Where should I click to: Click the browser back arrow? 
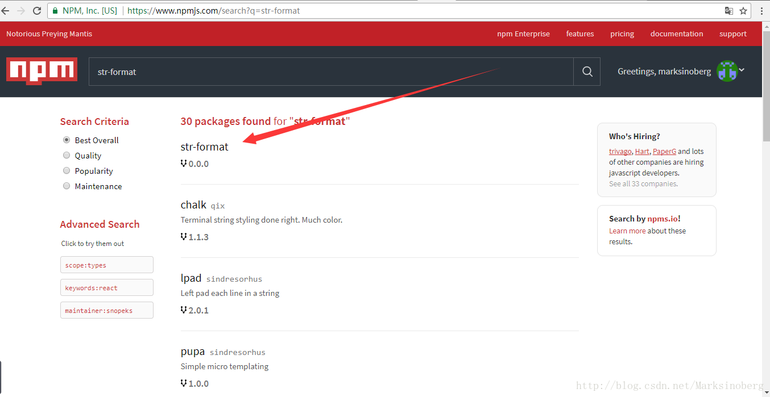pyautogui.click(x=5, y=11)
